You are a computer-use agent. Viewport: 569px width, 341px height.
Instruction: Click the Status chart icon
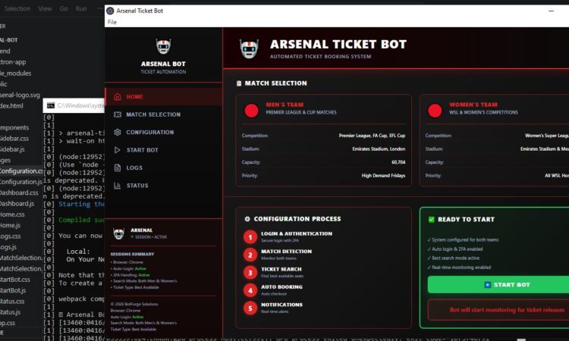tap(118, 186)
